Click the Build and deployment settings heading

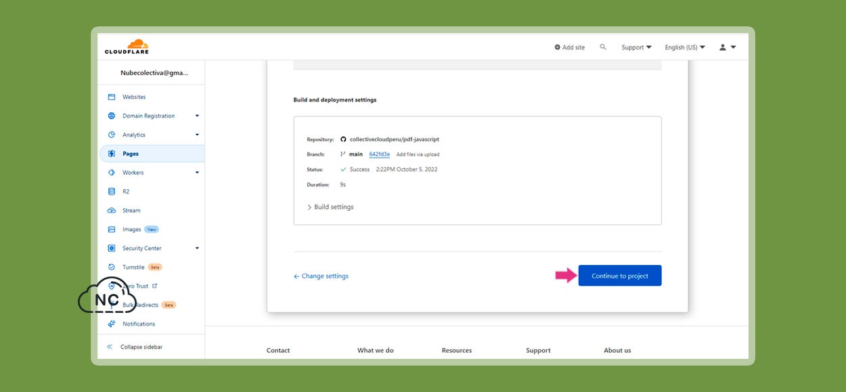coord(335,100)
